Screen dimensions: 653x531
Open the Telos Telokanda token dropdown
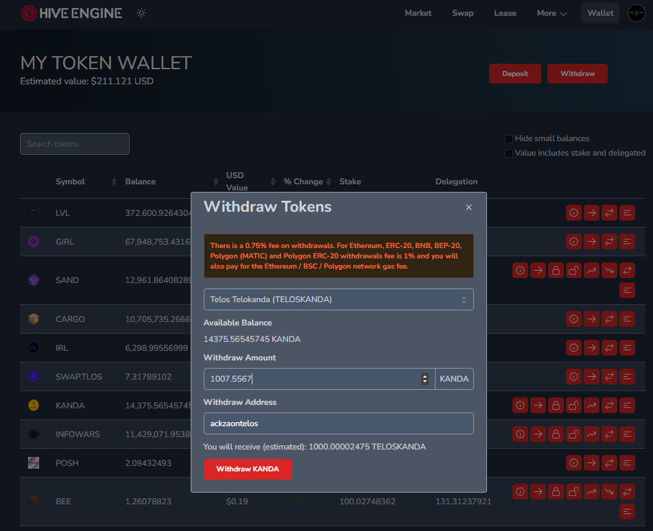click(338, 299)
